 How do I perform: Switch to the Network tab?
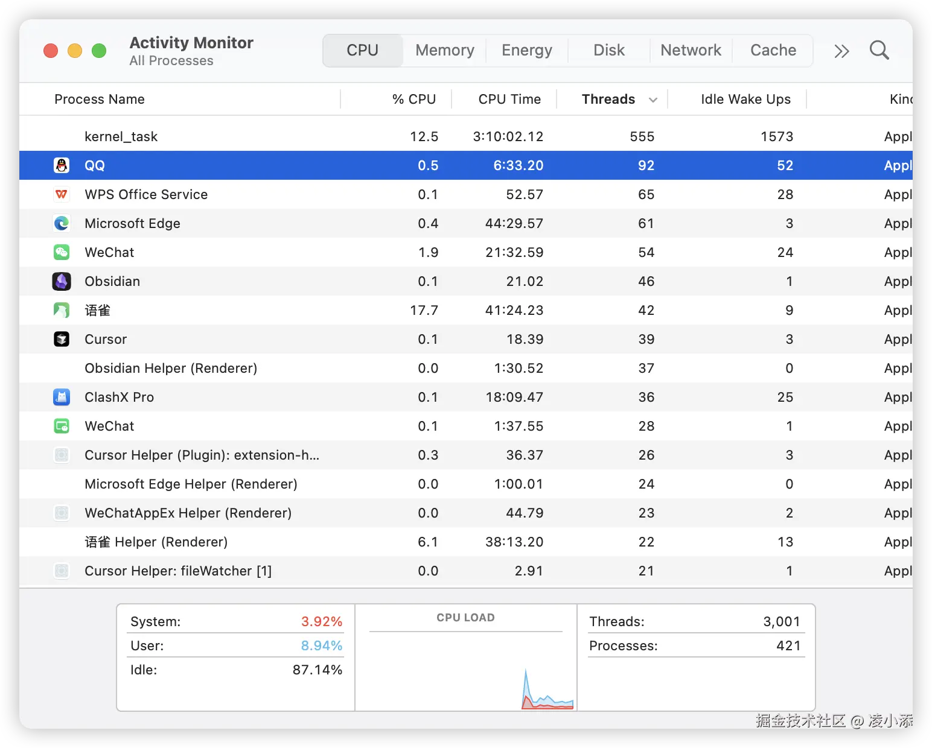pos(691,50)
